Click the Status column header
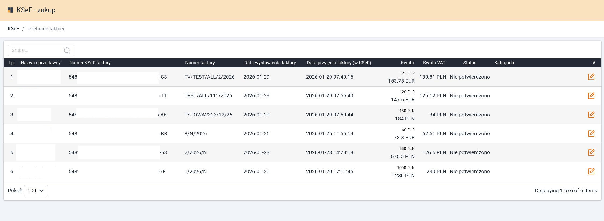 pyautogui.click(x=470, y=63)
